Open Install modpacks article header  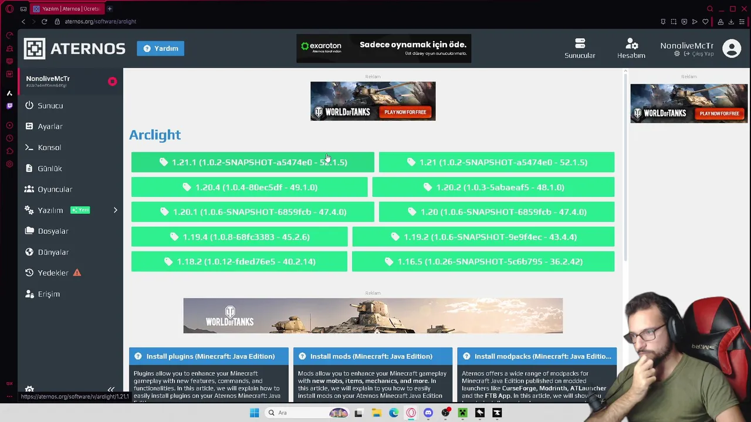[x=537, y=356]
